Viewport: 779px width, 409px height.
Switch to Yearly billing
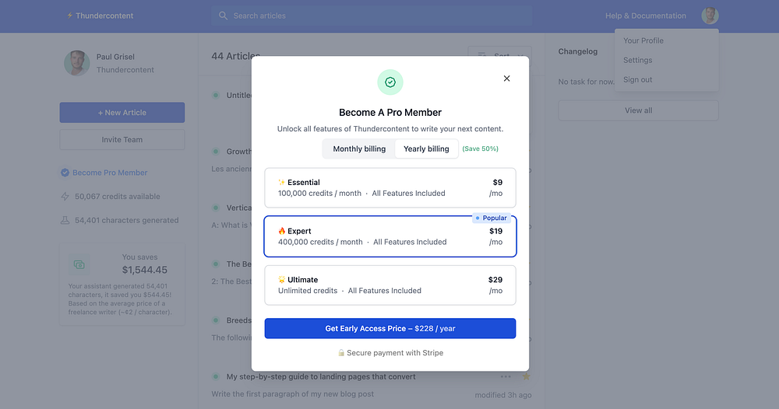[x=426, y=149]
